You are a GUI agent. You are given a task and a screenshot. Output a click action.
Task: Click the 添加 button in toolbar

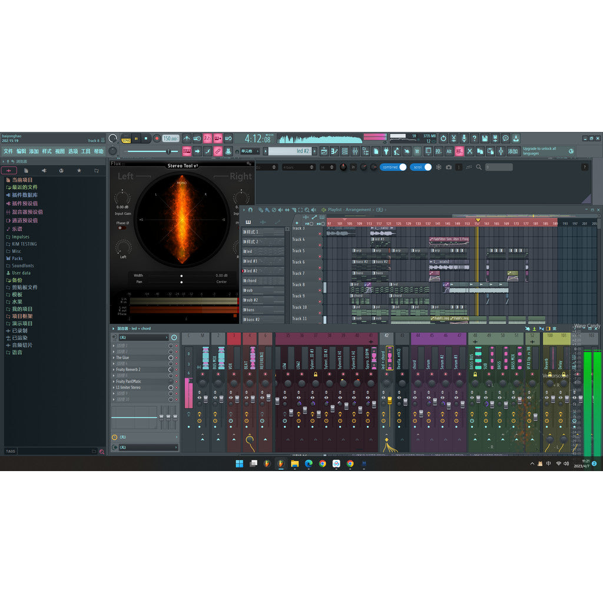[x=513, y=151]
